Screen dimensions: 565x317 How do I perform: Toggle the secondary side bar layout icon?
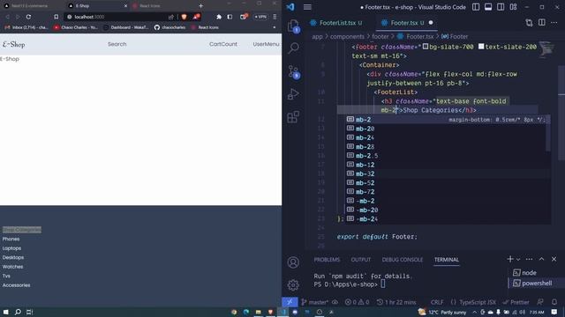[x=501, y=7]
